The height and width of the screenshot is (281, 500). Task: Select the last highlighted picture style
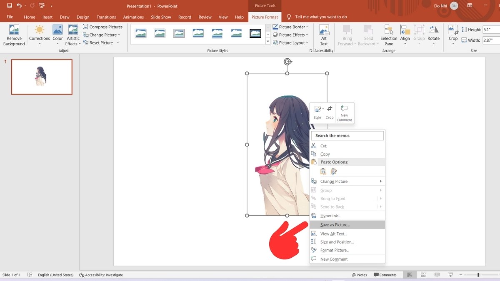point(255,33)
